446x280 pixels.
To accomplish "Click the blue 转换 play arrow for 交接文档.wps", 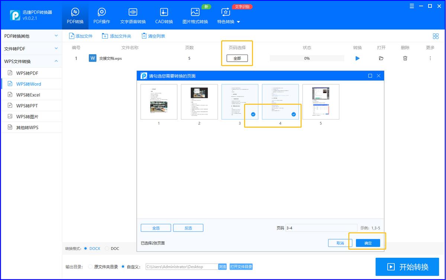I will tap(357, 58).
